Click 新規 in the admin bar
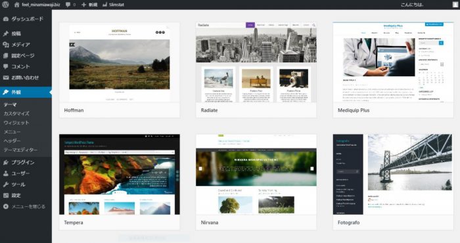This screenshot has width=460, height=243. 93,5
